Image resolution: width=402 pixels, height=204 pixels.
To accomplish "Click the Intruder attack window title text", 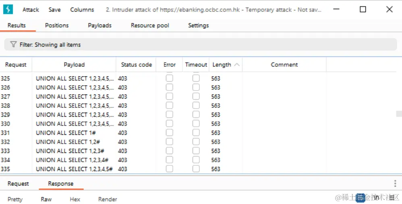I will coord(213,10).
